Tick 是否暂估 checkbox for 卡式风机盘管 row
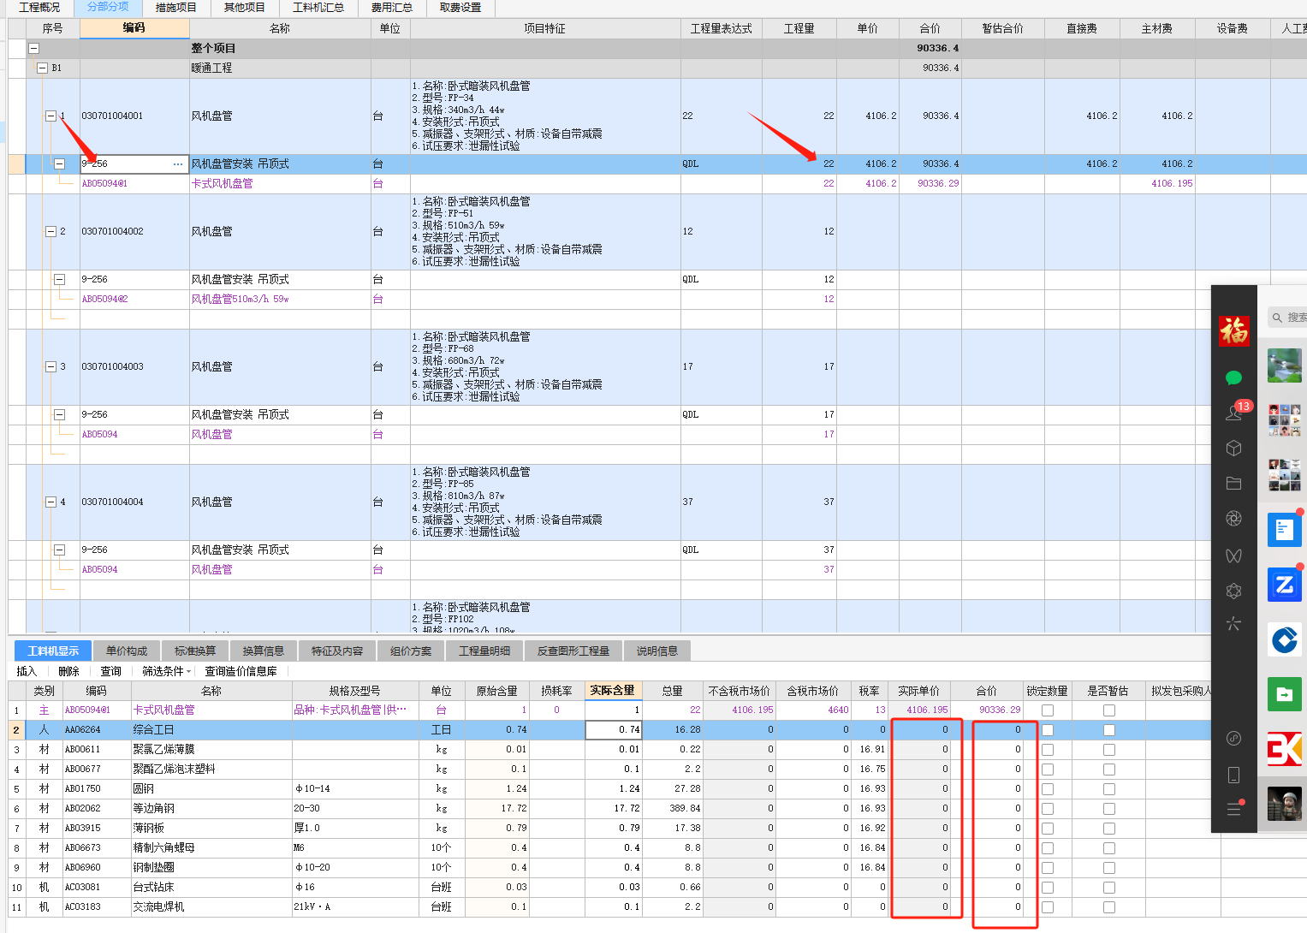 tap(1109, 710)
